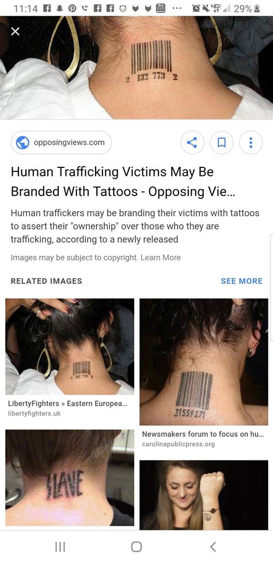Tap the share icon
This screenshot has height=562, width=273.
point(192,143)
